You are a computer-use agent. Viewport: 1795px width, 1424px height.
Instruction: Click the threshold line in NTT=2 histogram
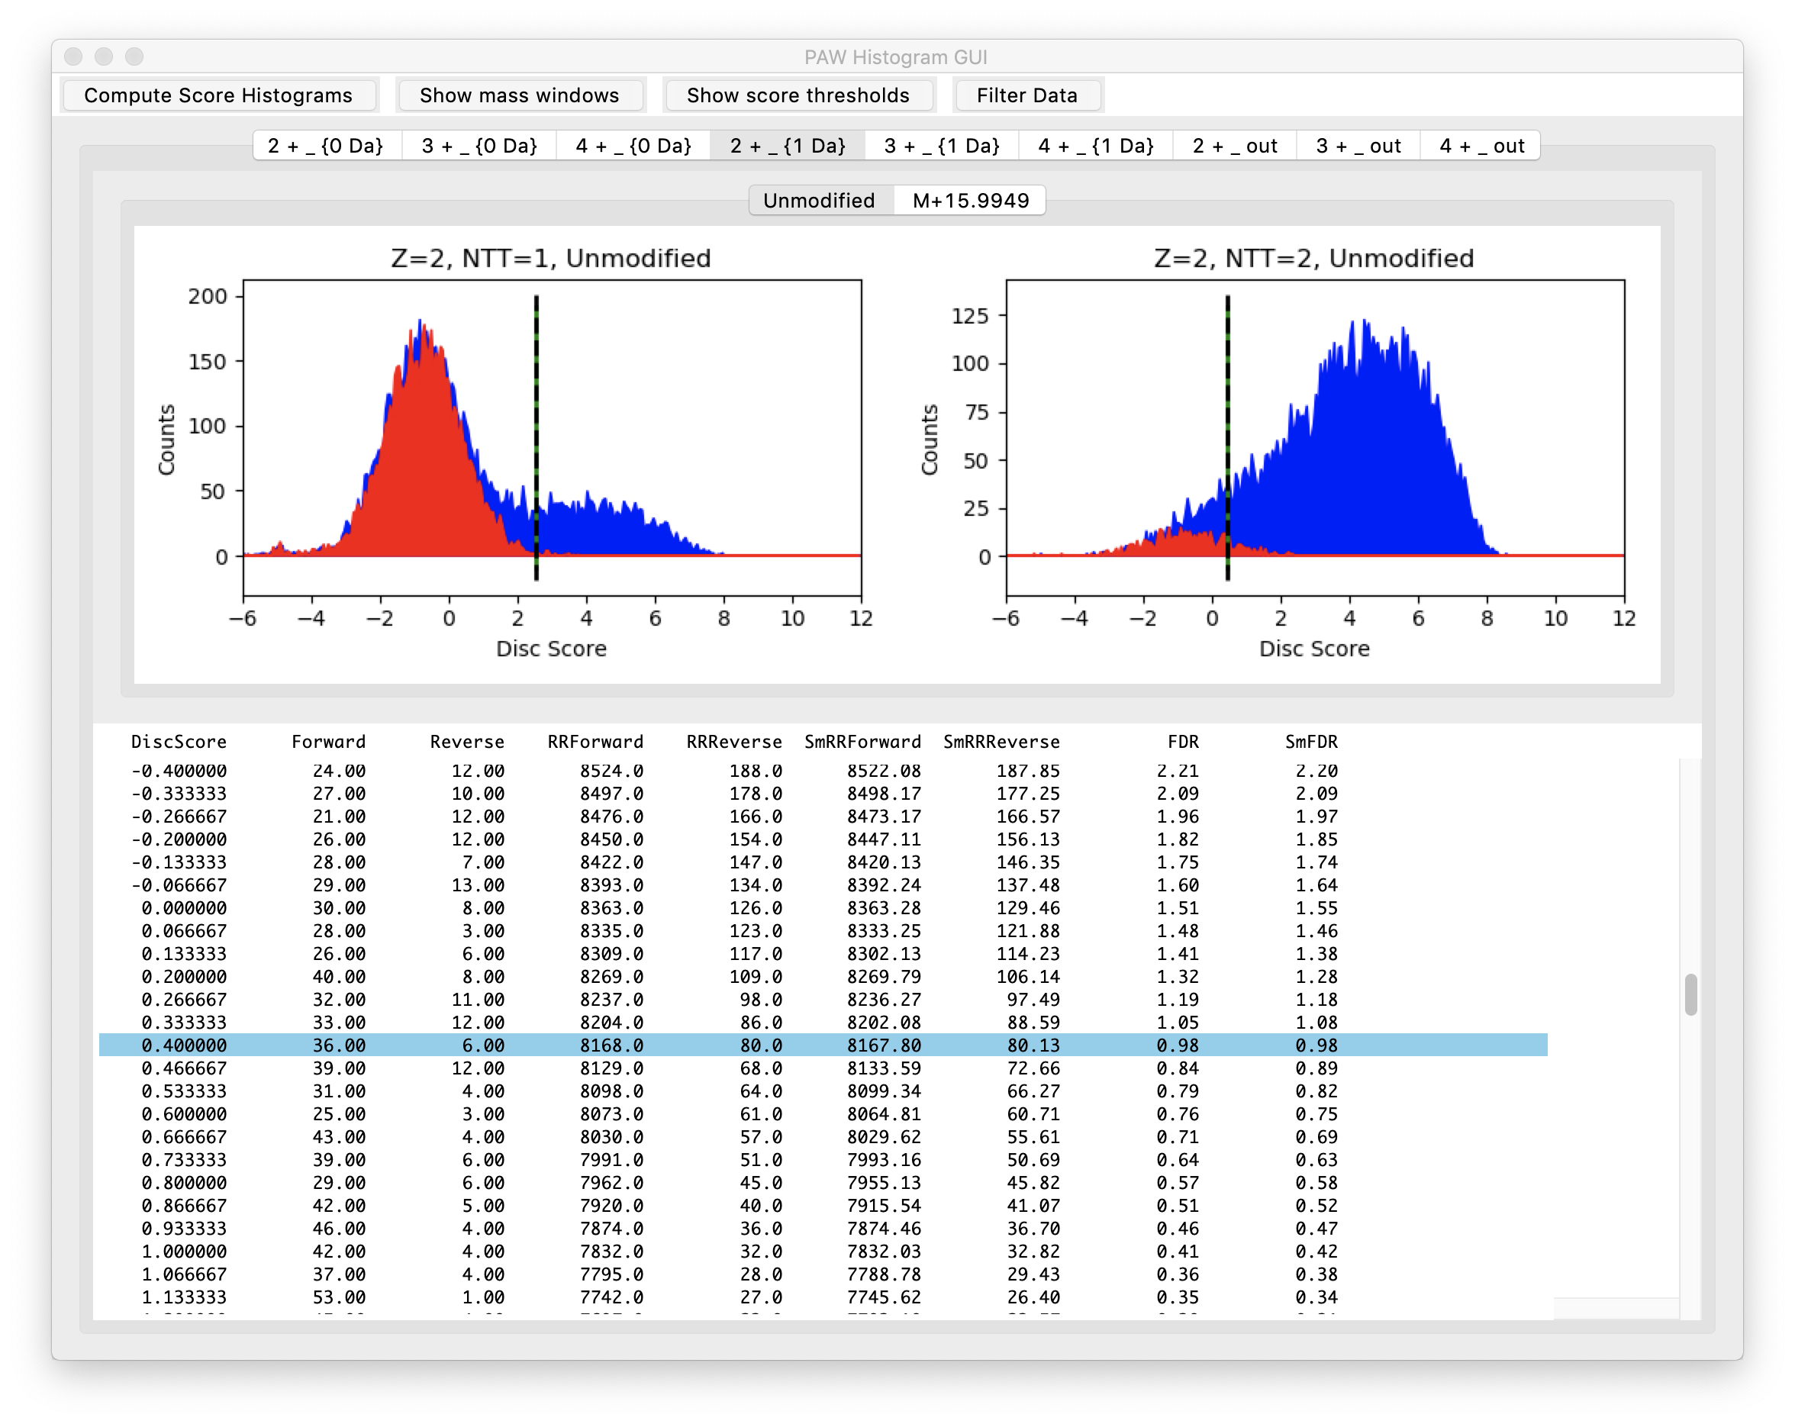1228,417
